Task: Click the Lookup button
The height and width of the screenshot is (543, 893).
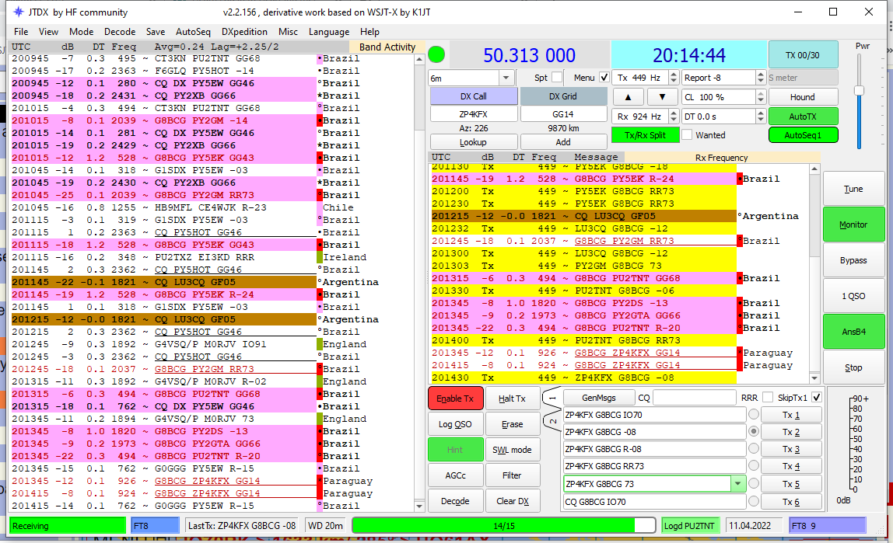Action: [473, 142]
